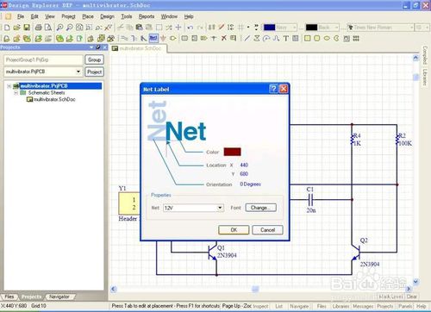Select the Place Line drawing tool

pos(247,38)
